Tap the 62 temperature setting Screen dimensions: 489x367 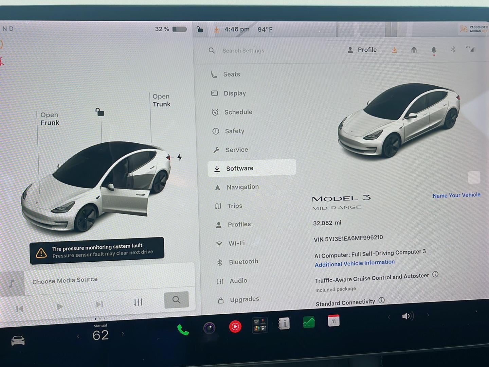(101, 335)
